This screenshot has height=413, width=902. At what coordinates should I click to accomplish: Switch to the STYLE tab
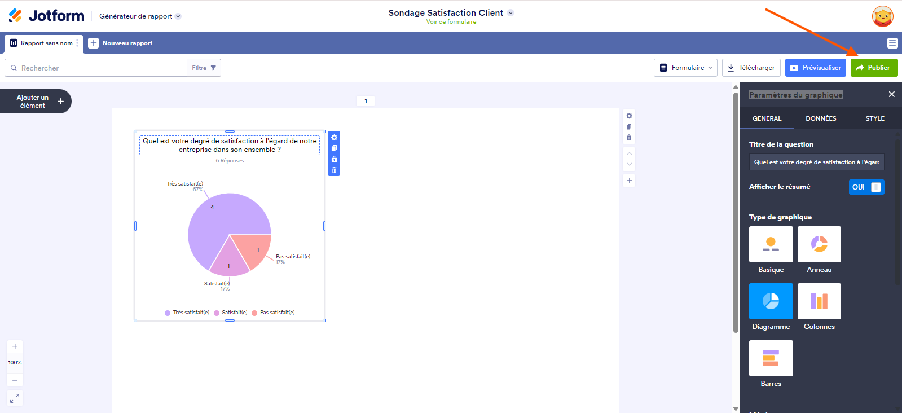pos(874,118)
